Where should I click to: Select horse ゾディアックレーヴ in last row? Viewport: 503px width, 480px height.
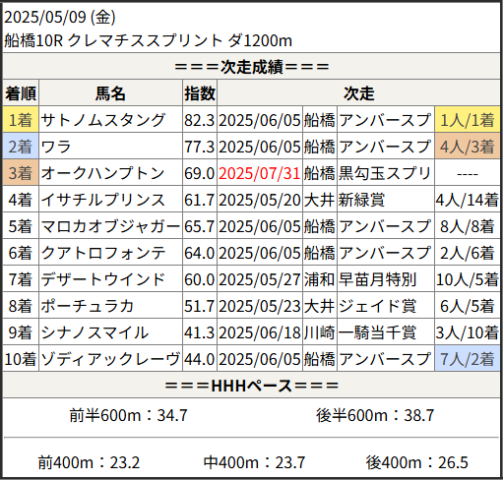[110, 359]
